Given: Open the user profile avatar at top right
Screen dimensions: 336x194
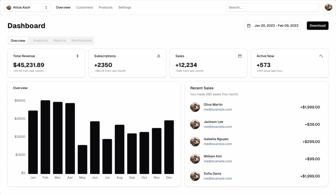Looking at the screenshot, I should point(328,7).
